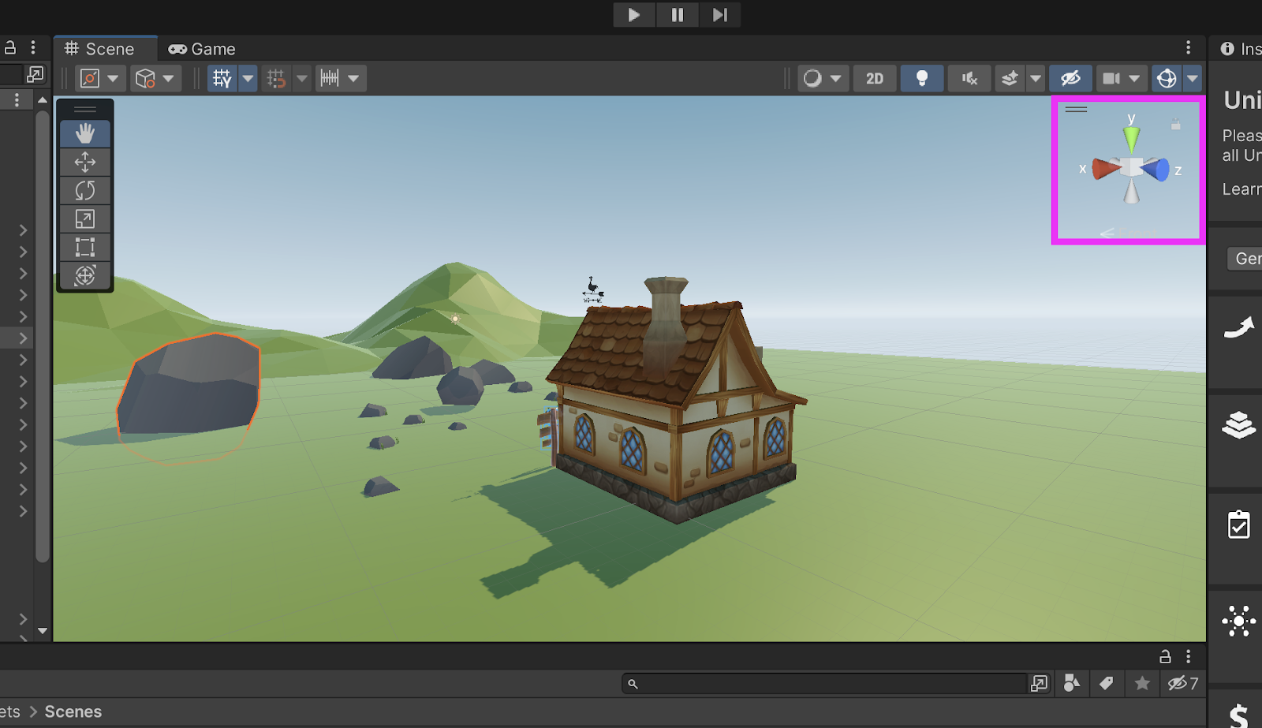
Task: Select the Rotate tool
Action: point(85,191)
